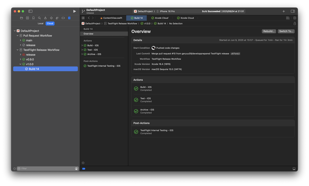
Task: Click DefaultProject in the jump bar
Action: point(91,24)
